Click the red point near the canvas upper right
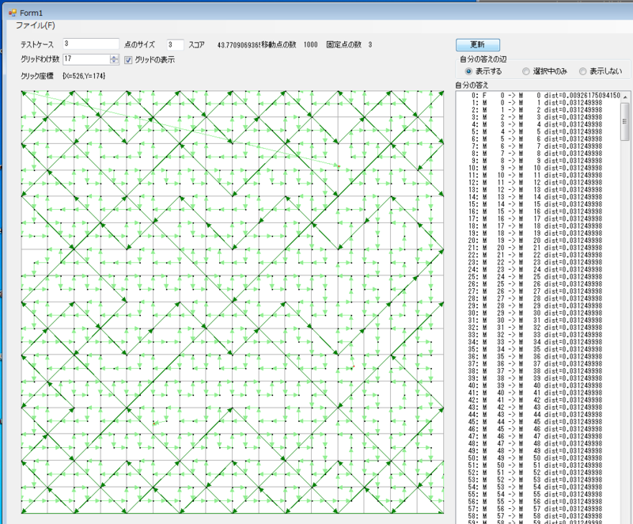Screen dimensions: 633x524 [339, 166]
